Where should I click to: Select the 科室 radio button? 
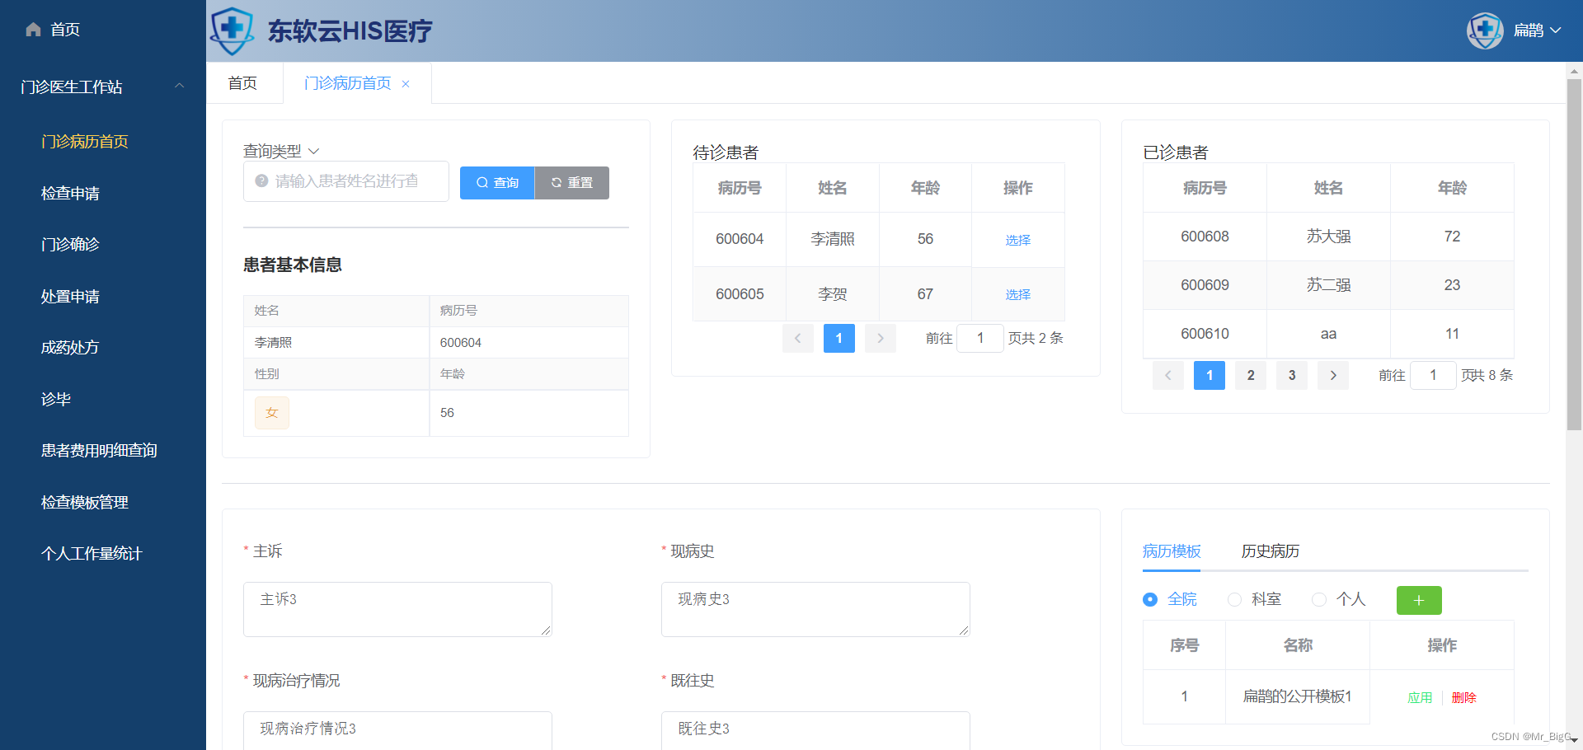[1234, 599]
